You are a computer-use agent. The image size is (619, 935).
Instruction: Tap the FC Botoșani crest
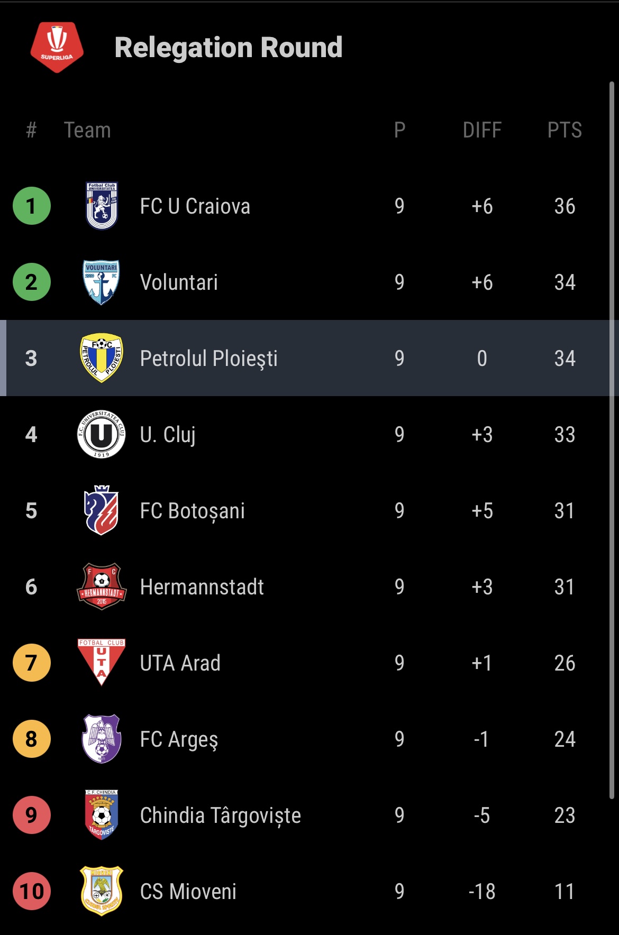pos(102,510)
